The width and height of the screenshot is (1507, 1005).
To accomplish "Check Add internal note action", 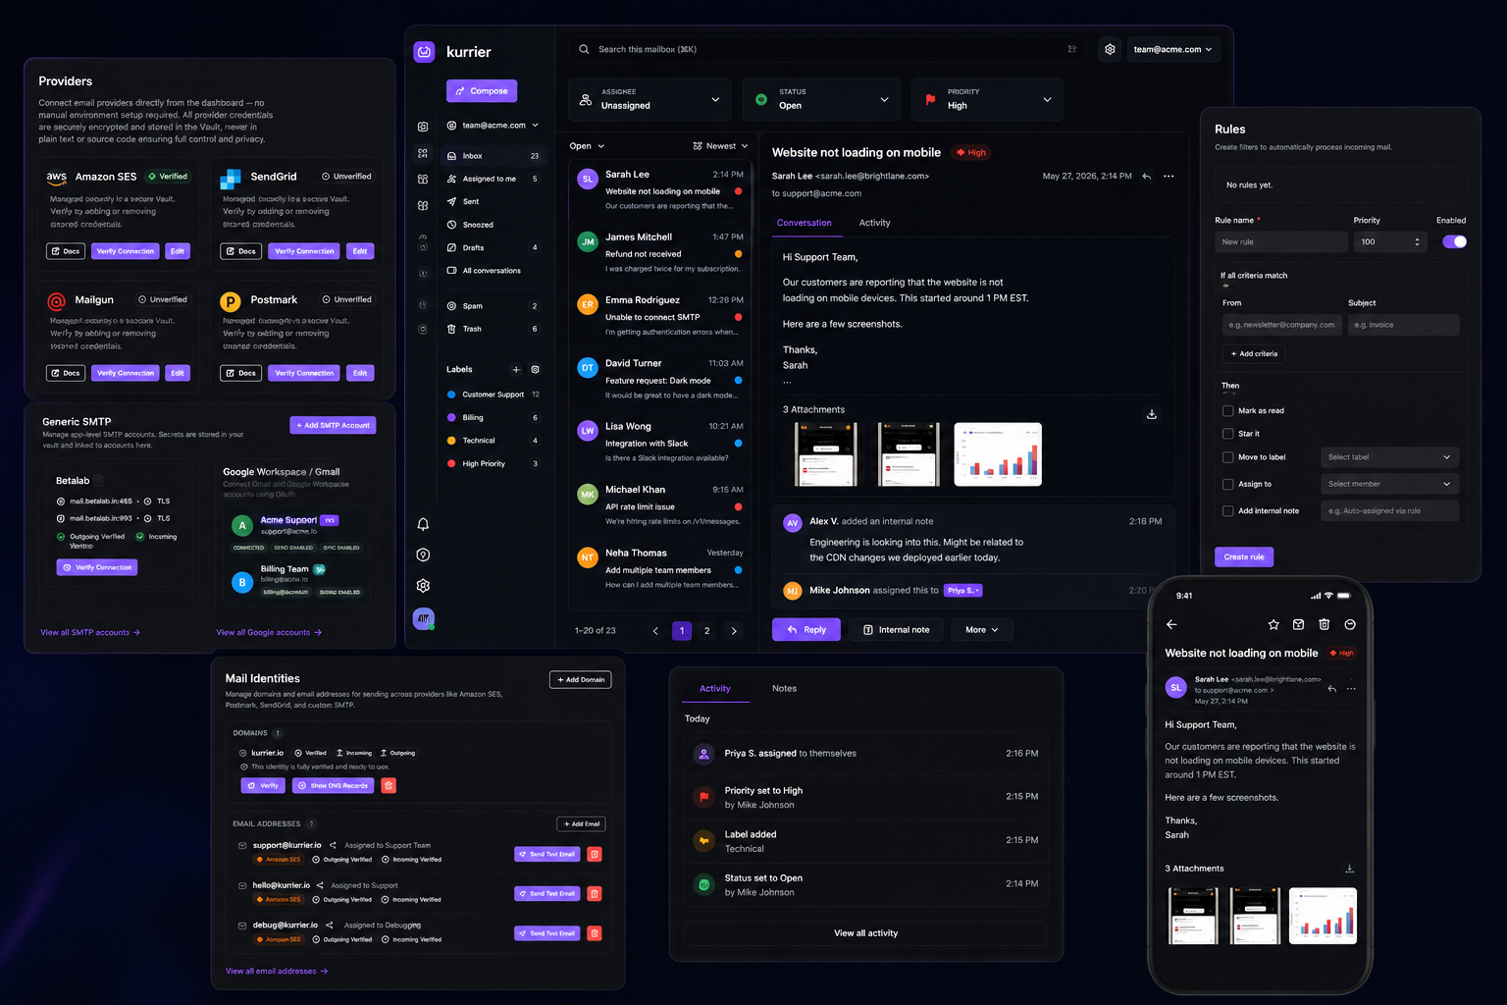I will [1227, 511].
